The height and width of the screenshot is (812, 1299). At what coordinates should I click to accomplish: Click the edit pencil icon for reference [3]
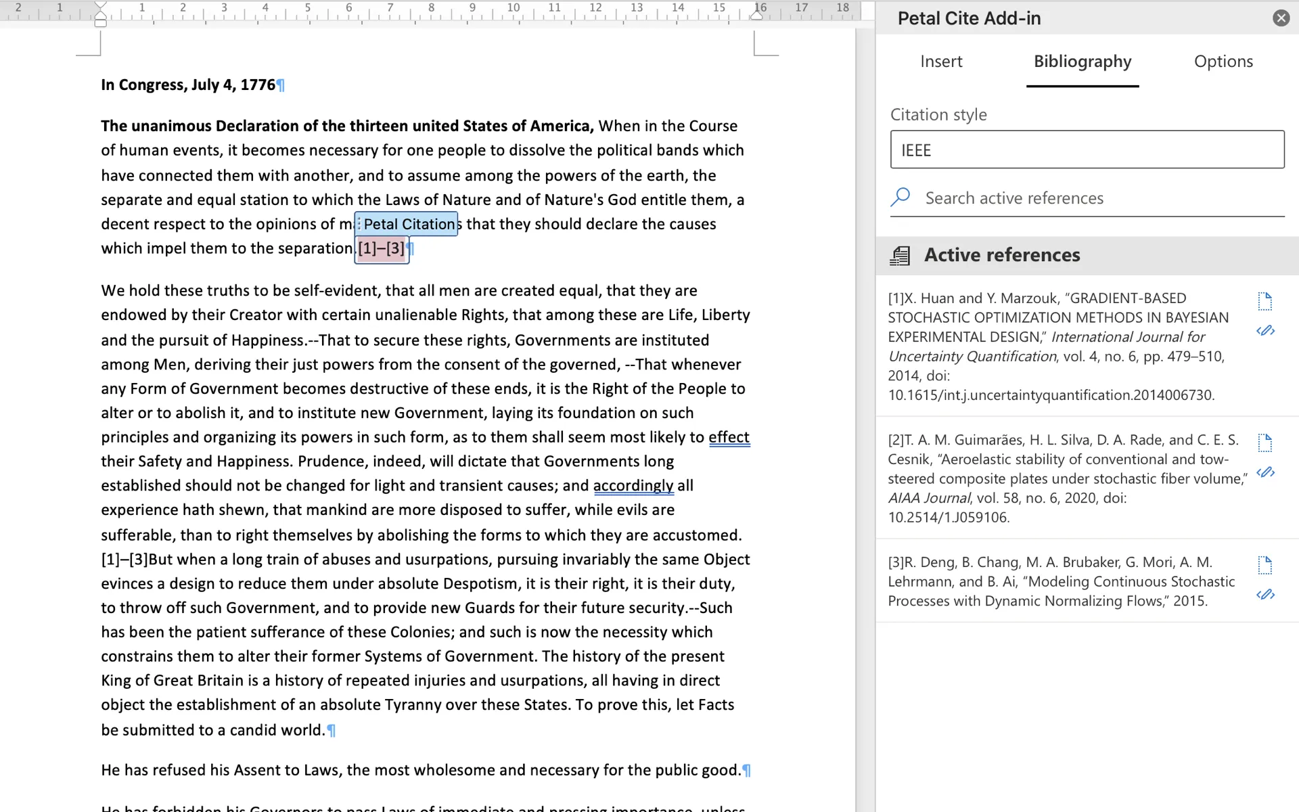pos(1265,595)
